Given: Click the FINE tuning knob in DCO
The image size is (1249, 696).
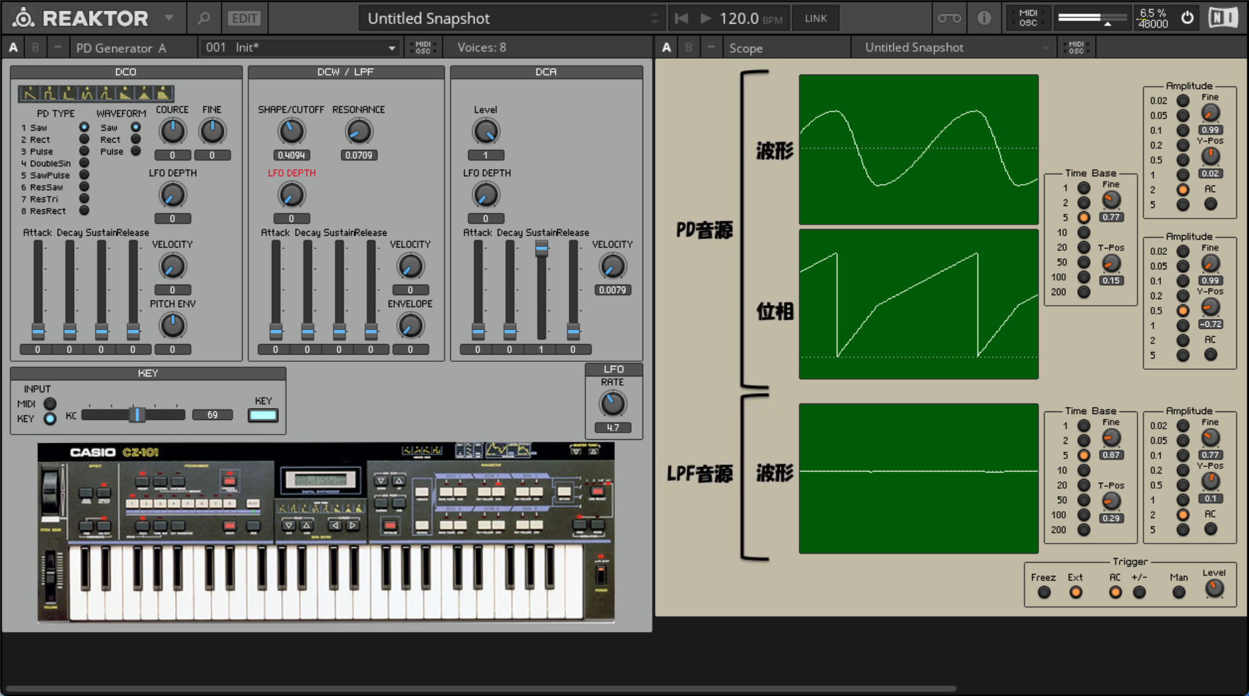Looking at the screenshot, I should (x=212, y=131).
